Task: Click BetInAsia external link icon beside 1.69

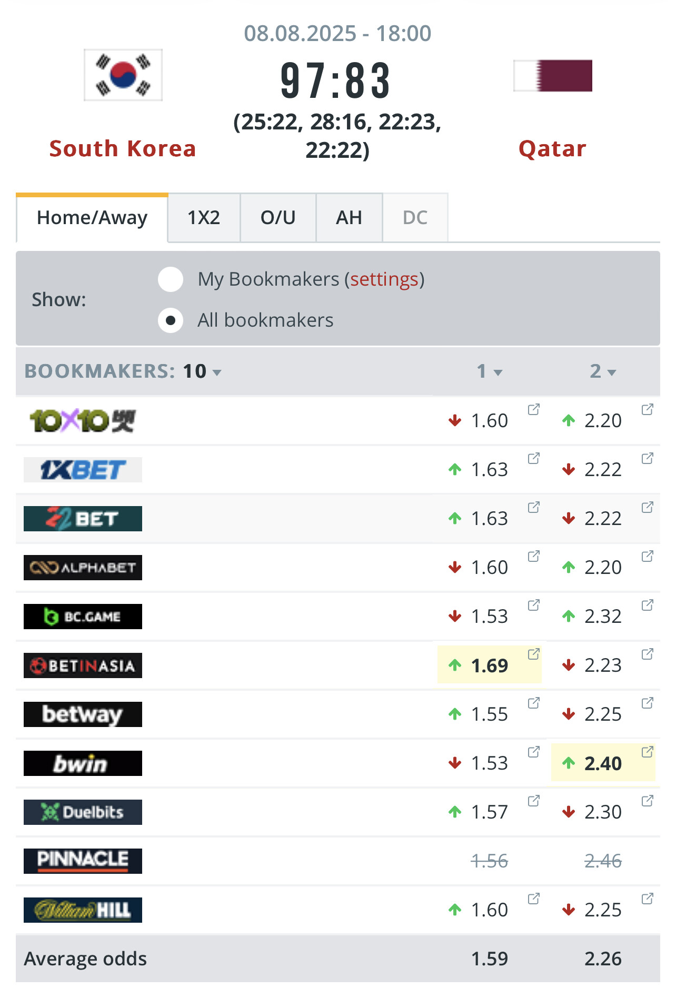Action: tap(533, 654)
